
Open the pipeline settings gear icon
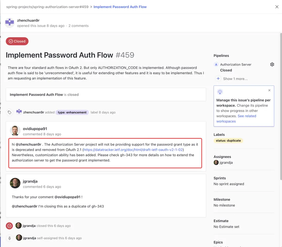pos(272,64)
